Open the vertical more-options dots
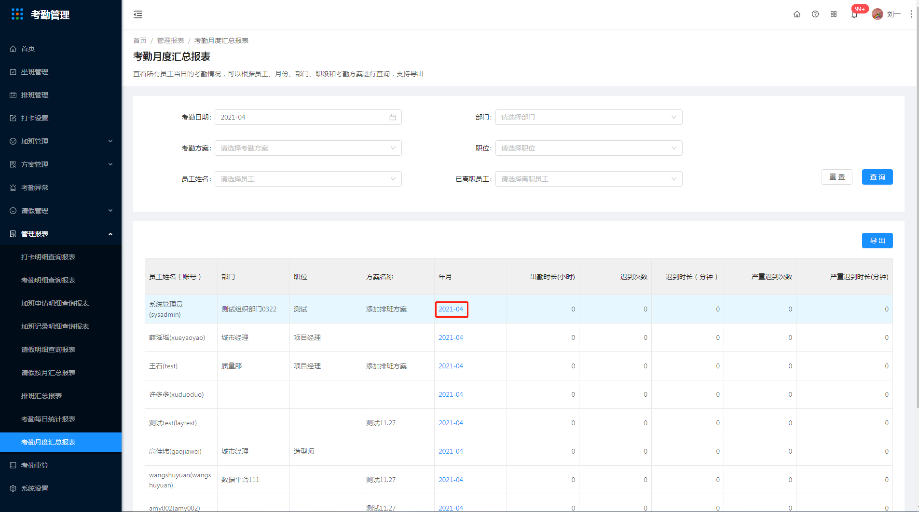919x512 pixels. 911,14
